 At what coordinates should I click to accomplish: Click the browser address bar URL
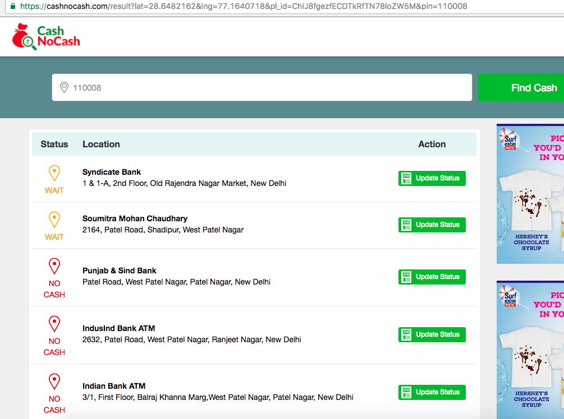click(x=244, y=6)
